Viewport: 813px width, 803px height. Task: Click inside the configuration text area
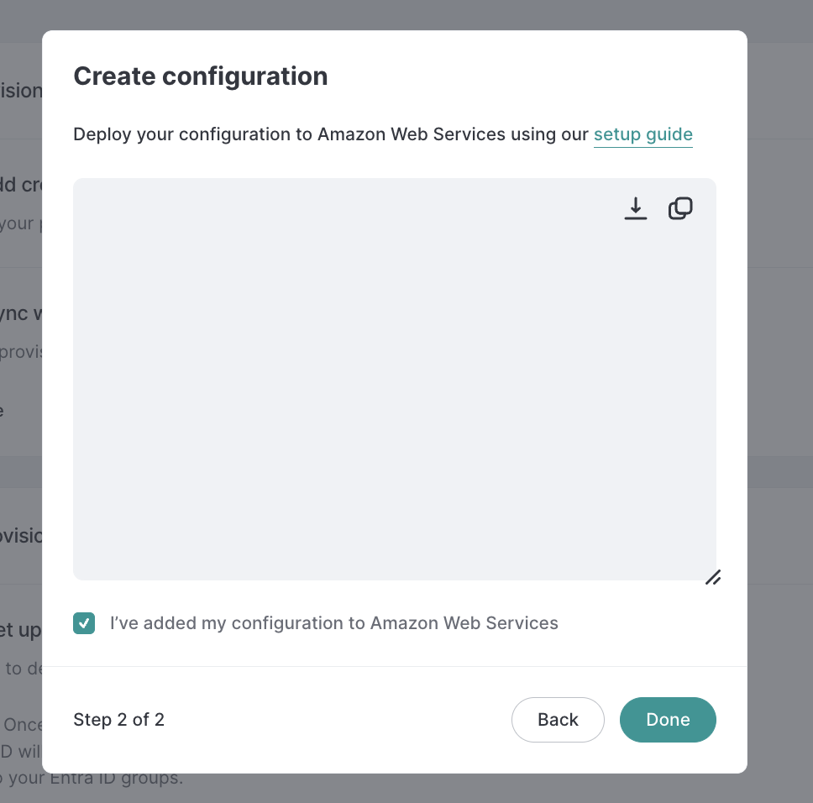click(x=395, y=379)
